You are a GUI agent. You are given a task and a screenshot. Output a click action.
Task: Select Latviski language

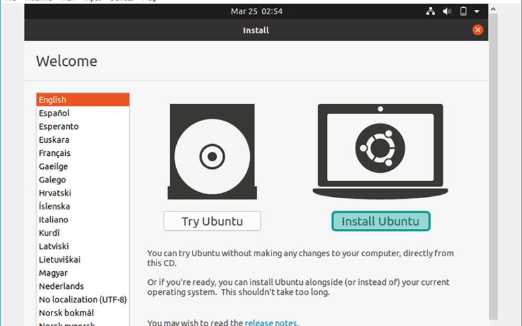83,246
